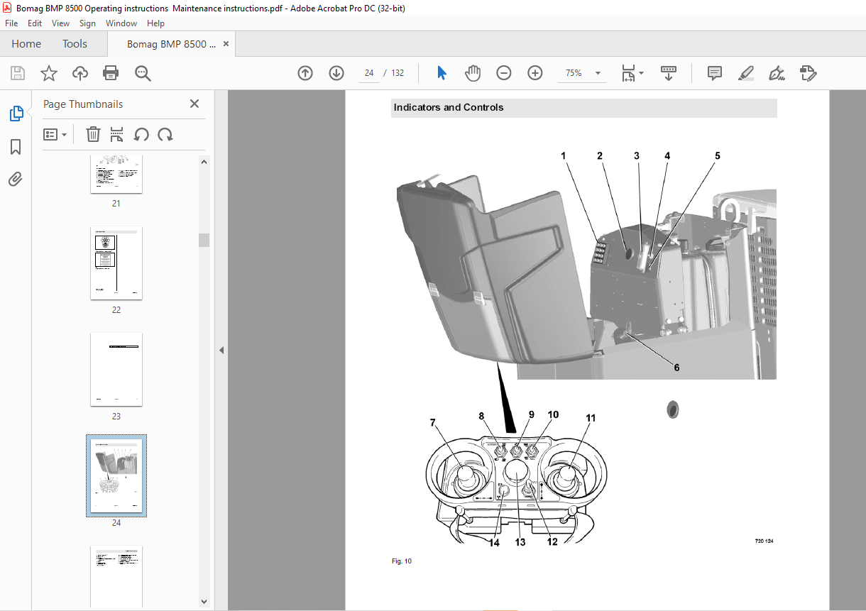Click the Indicators and Controls heading
Image resolution: width=866 pixels, height=611 pixels.
click(x=449, y=108)
